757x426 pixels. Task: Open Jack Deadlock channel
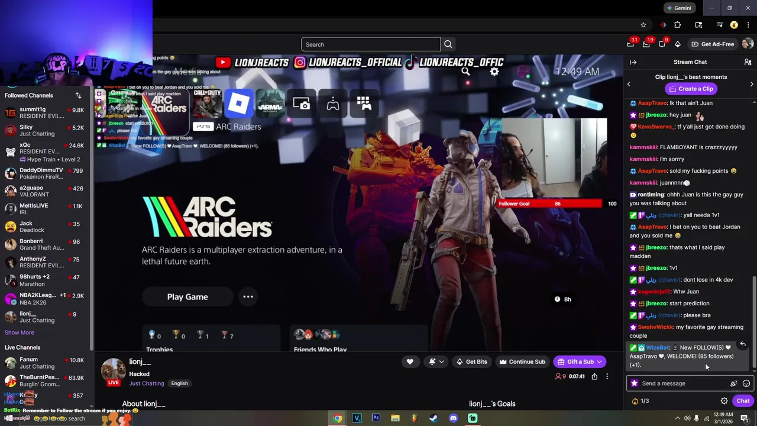click(x=44, y=227)
